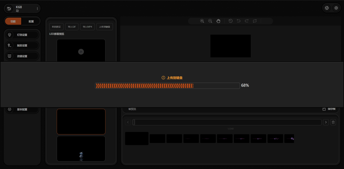Open 版本配置 in the sidebar

(22, 109)
